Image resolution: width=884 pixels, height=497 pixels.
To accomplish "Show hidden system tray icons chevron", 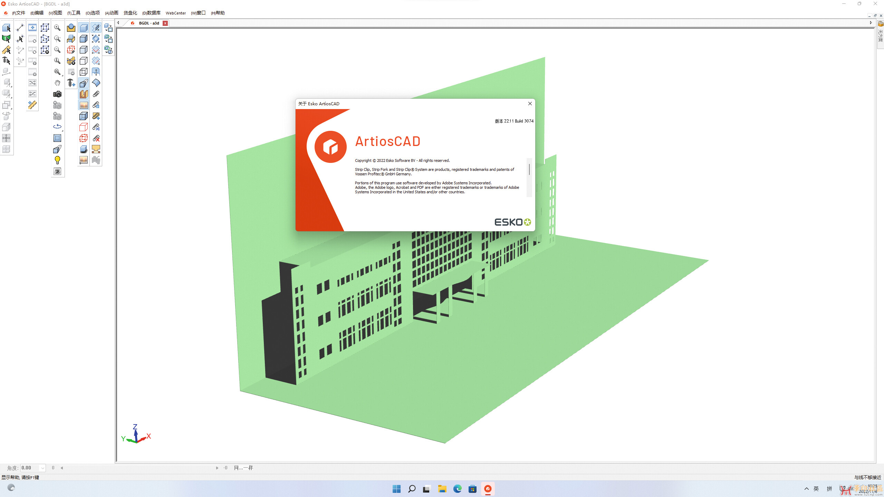I will tap(807, 489).
